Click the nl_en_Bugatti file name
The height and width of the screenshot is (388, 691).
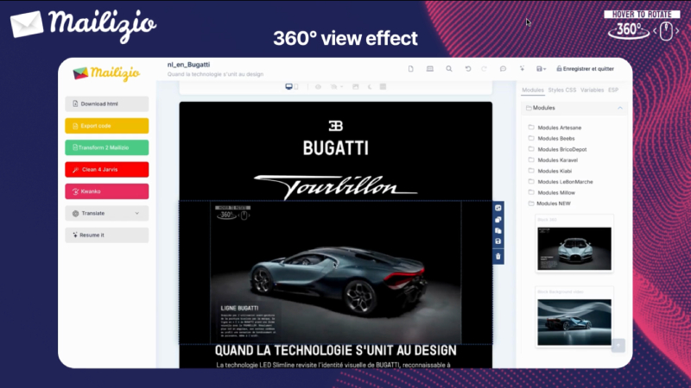[x=188, y=65]
